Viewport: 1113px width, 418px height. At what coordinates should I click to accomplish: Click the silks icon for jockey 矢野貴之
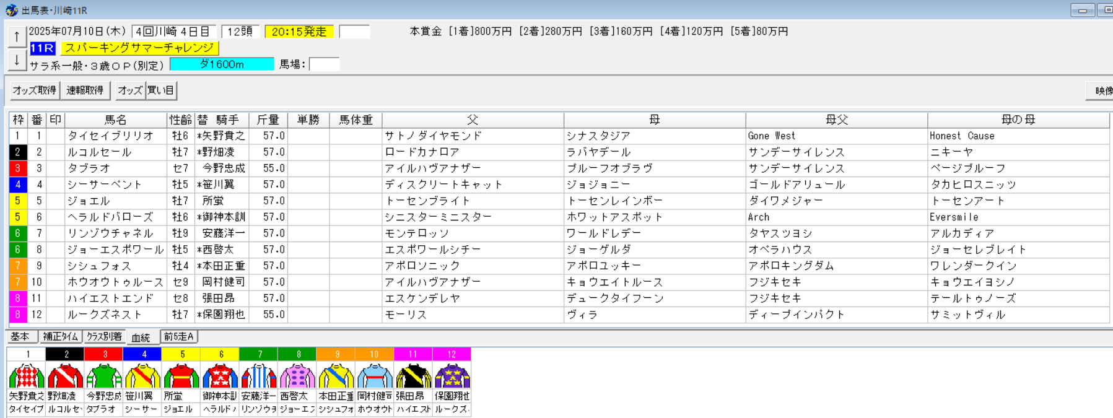[27, 376]
